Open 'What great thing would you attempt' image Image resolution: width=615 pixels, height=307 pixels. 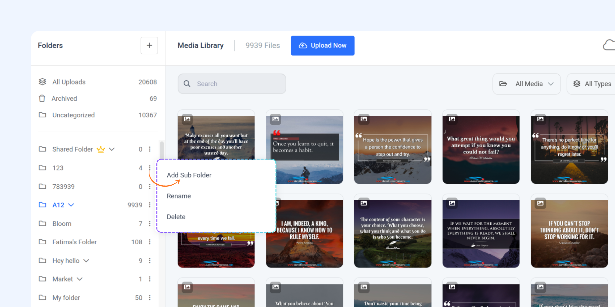coord(481,150)
